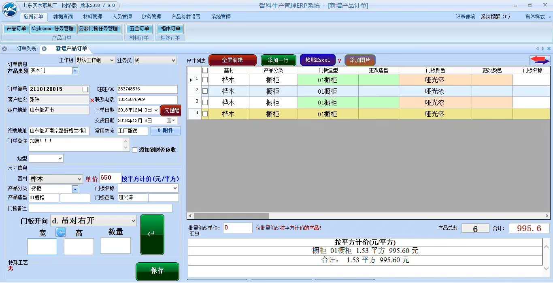Click the 添加一行 button
553x283 pixels.
[278, 60]
